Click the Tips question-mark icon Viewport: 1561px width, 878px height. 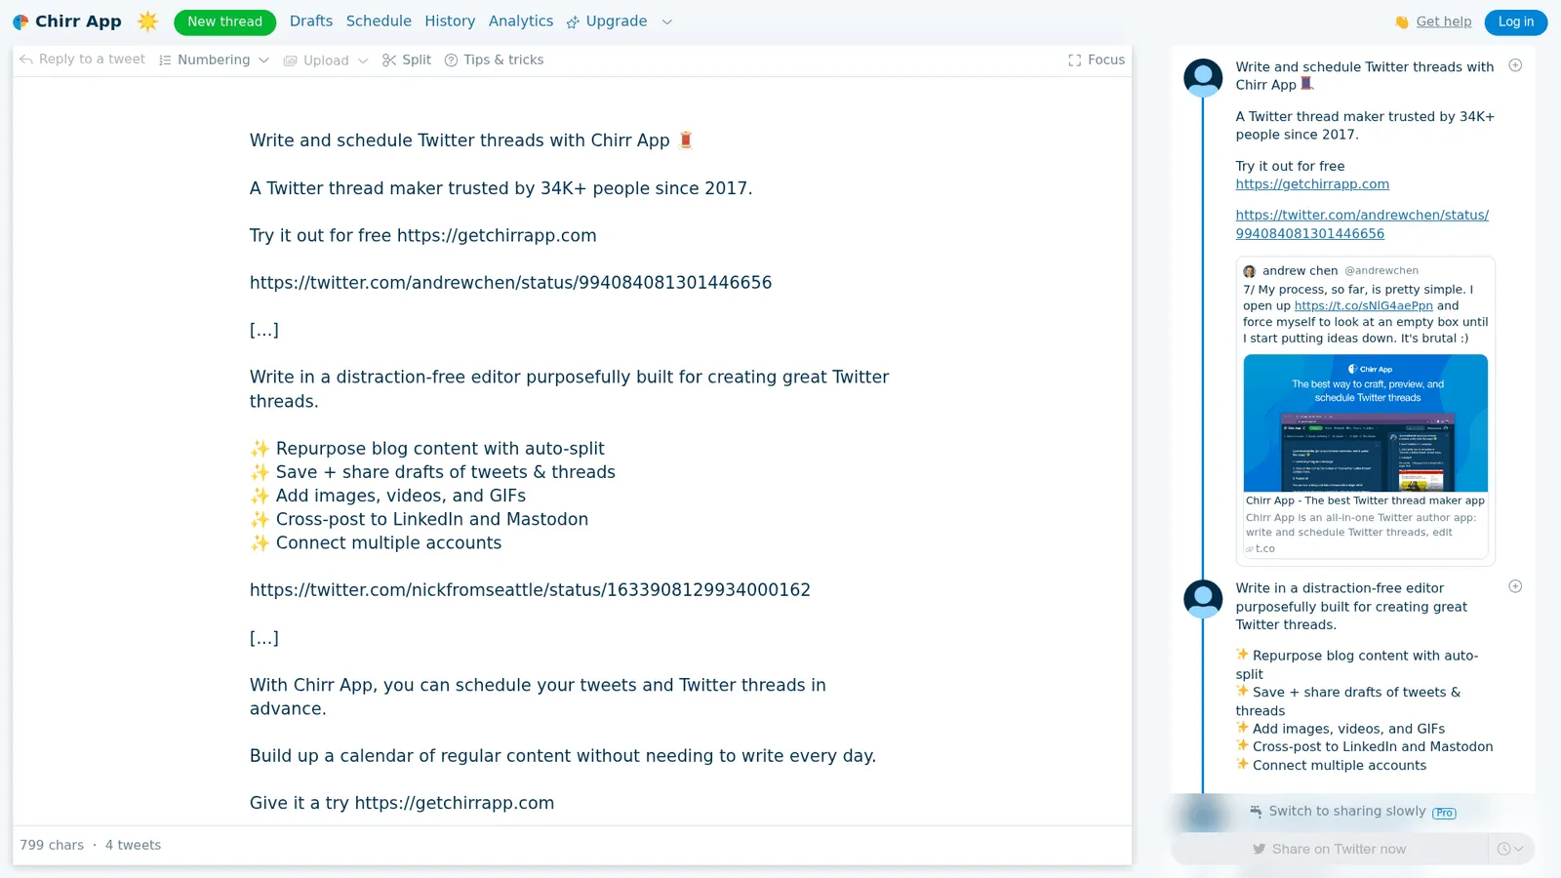451,60
